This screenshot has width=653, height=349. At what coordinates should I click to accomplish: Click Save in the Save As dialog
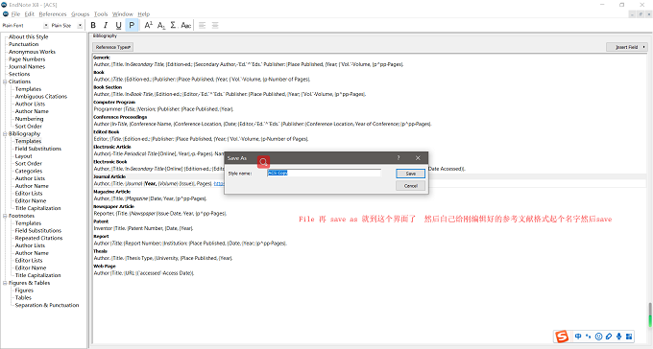[411, 174]
